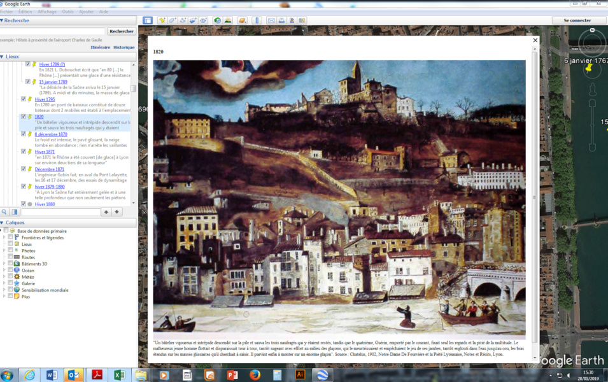Open the planet switcher (Saturn icon)
Viewport: 608px width, 382px height.
click(x=243, y=20)
